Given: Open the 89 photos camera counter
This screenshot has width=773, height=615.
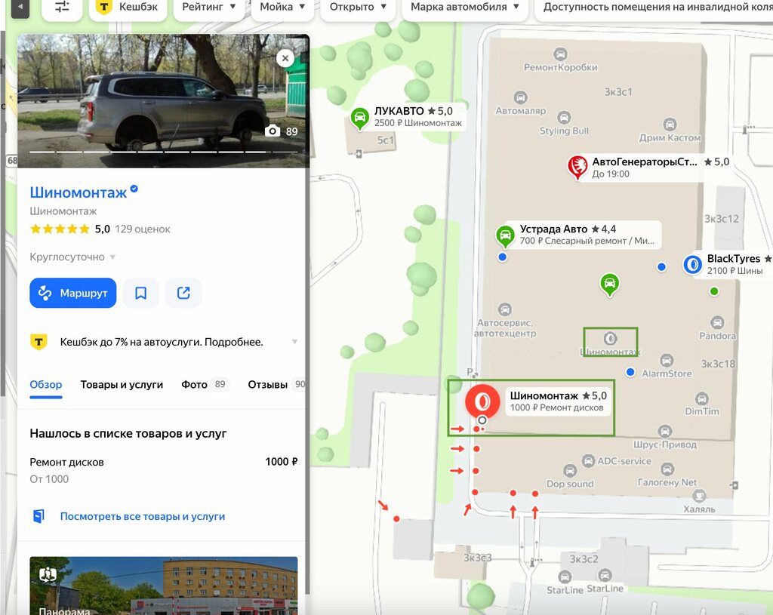Looking at the screenshot, I should tap(282, 131).
